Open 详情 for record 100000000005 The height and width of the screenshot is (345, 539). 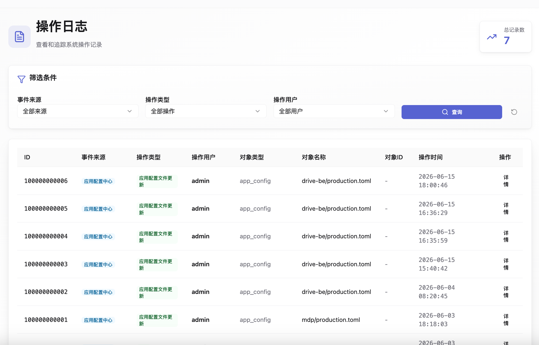[x=506, y=209]
